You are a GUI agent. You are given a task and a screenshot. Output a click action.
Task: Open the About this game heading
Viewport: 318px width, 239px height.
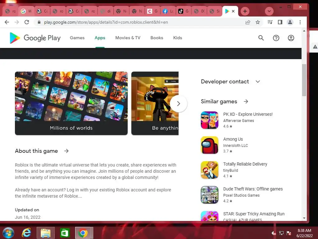(36, 151)
